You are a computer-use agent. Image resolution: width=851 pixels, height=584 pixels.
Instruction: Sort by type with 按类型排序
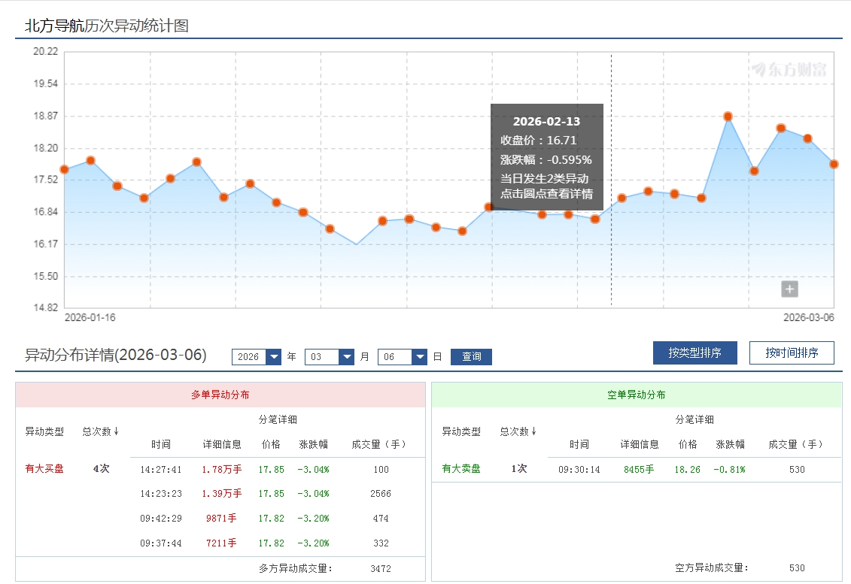[694, 353]
